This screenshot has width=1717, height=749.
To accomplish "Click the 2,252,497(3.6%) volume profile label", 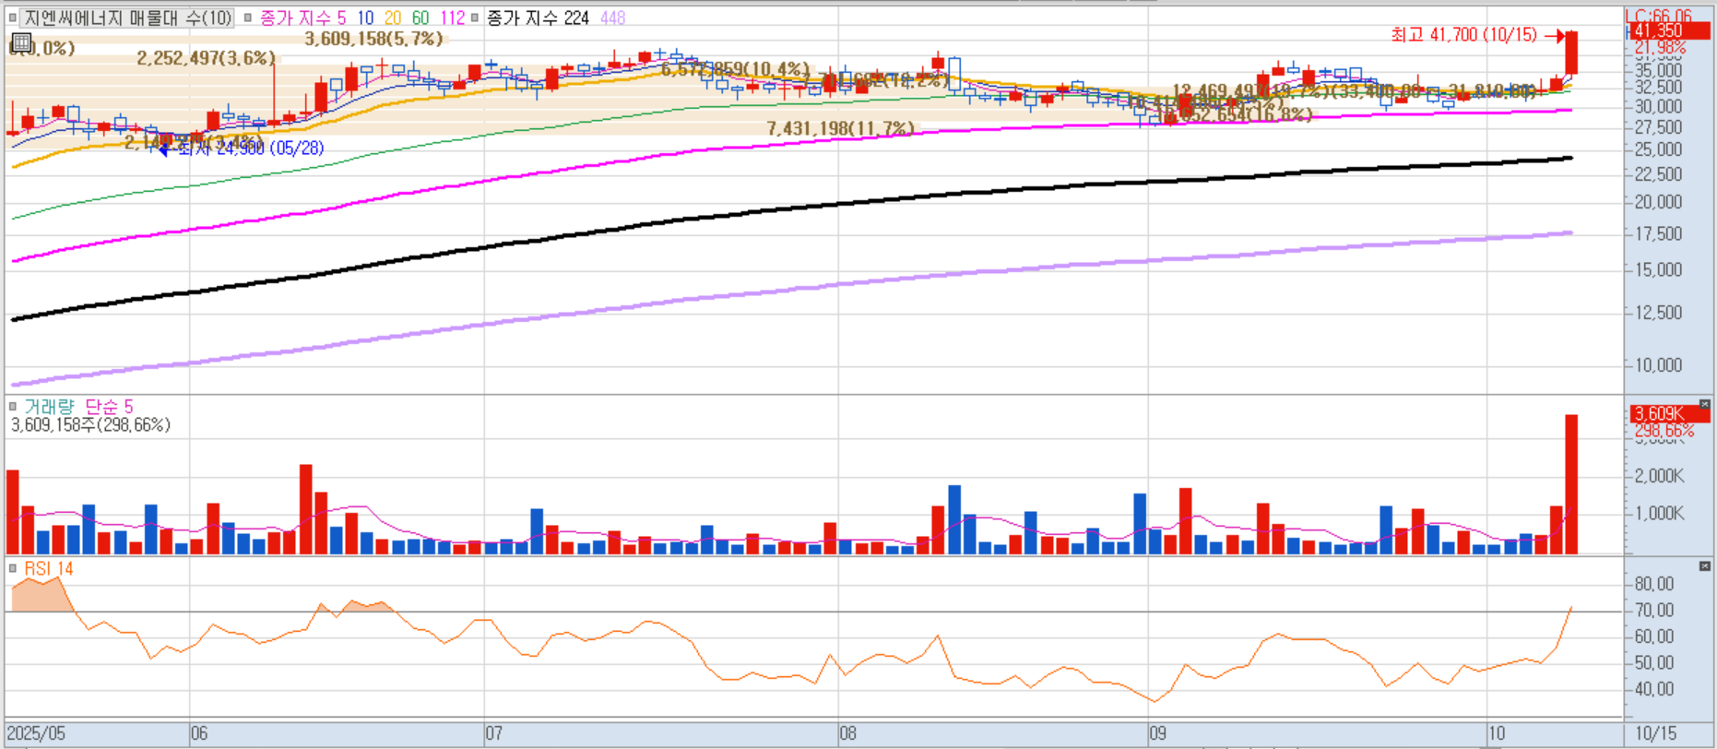I will pos(207,58).
